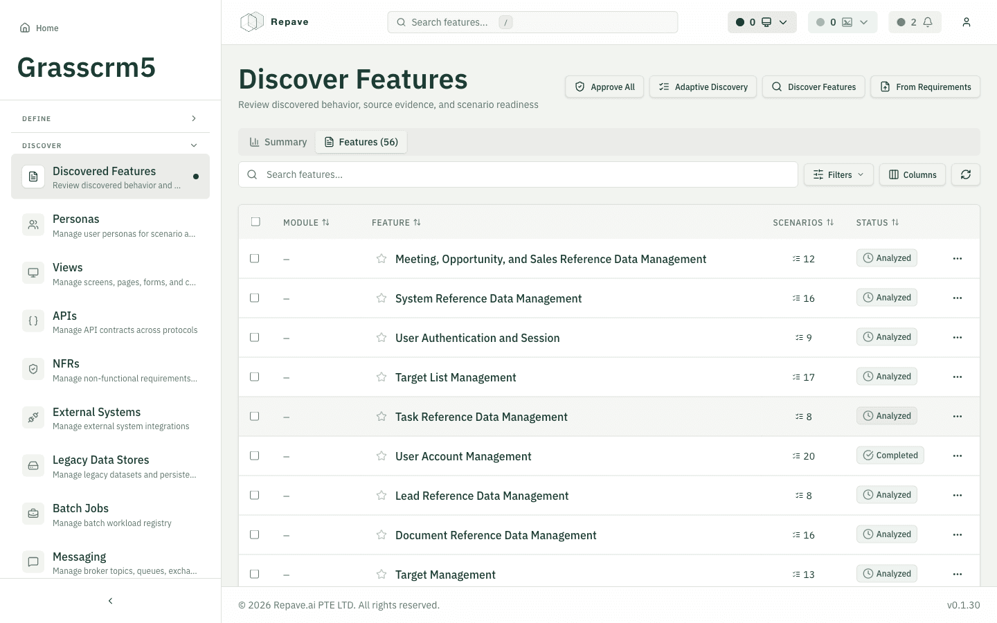Expand the DEFINE sidebar section

[x=110, y=118]
